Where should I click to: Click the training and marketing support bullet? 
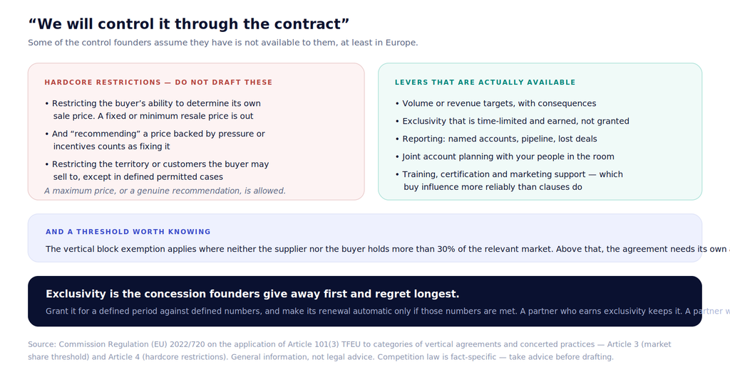click(x=509, y=181)
